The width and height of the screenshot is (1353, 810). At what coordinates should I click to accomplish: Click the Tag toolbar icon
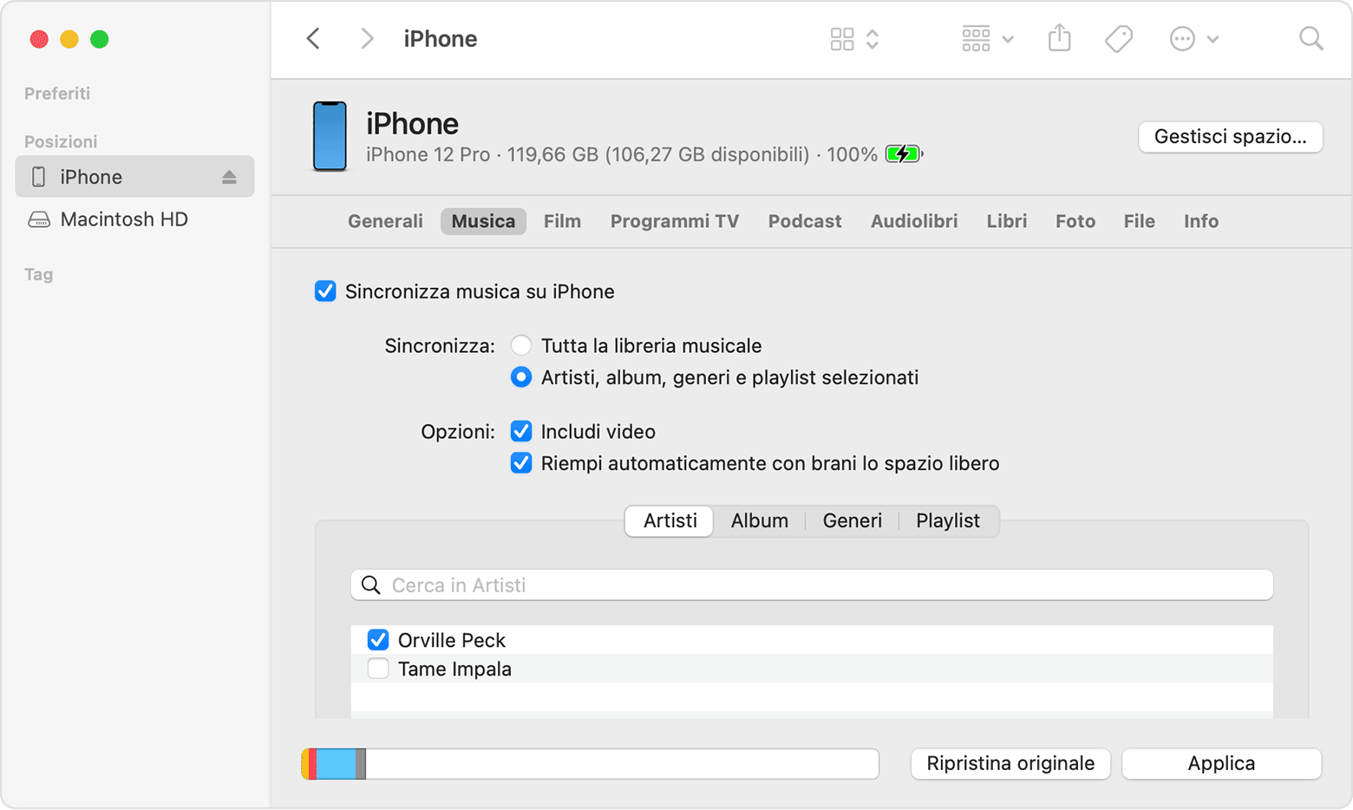pyautogui.click(x=1119, y=39)
